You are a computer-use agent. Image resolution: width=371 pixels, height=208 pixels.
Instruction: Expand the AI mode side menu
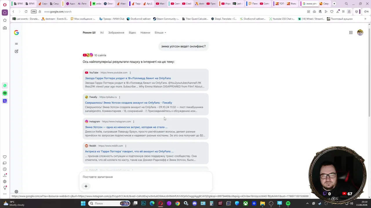coord(17,44)
